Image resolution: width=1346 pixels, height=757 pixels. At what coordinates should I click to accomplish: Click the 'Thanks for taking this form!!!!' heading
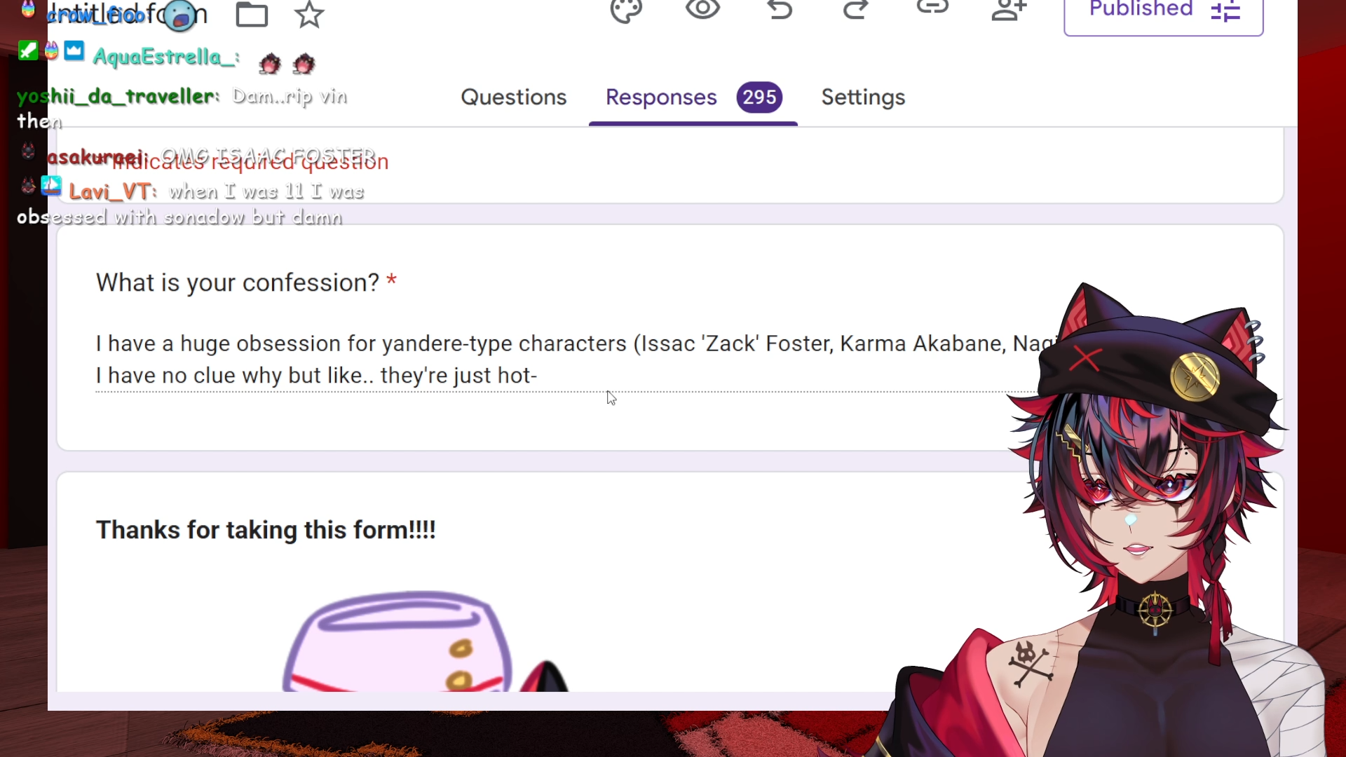[266, 530]
